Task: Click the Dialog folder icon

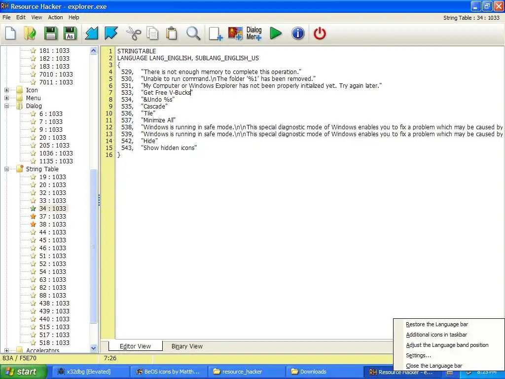Action: [x=20, y=106]
